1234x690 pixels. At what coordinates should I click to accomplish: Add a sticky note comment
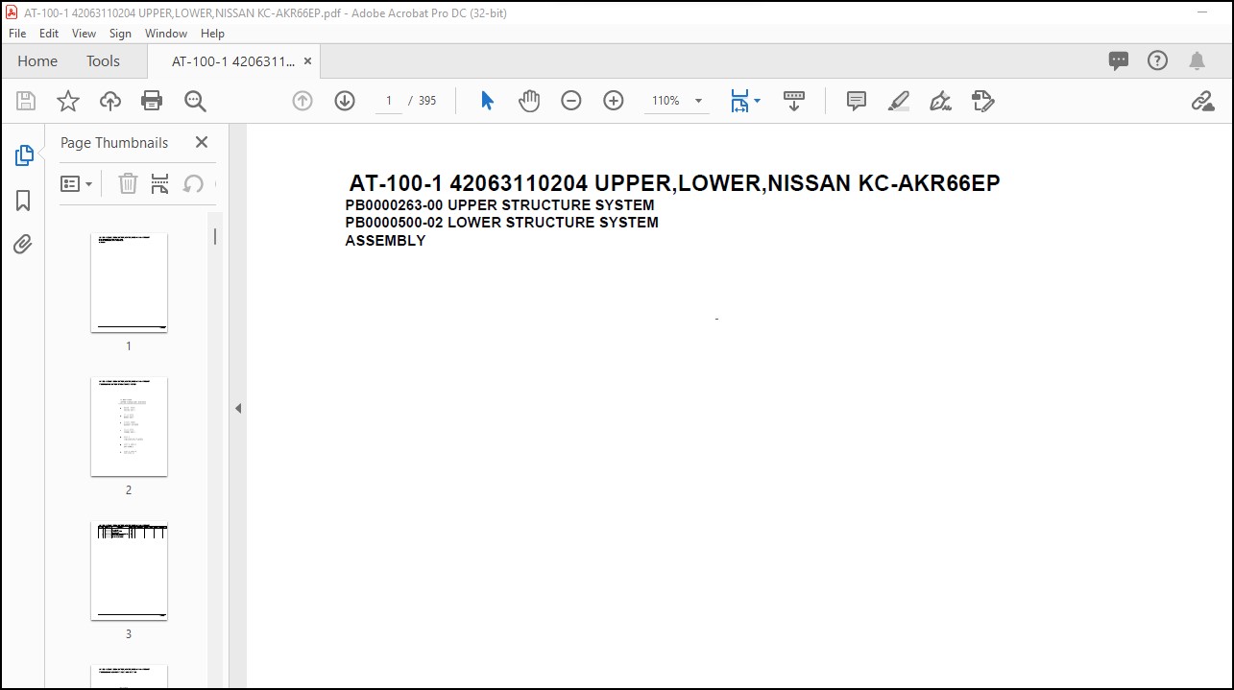(x=857, y=101)
